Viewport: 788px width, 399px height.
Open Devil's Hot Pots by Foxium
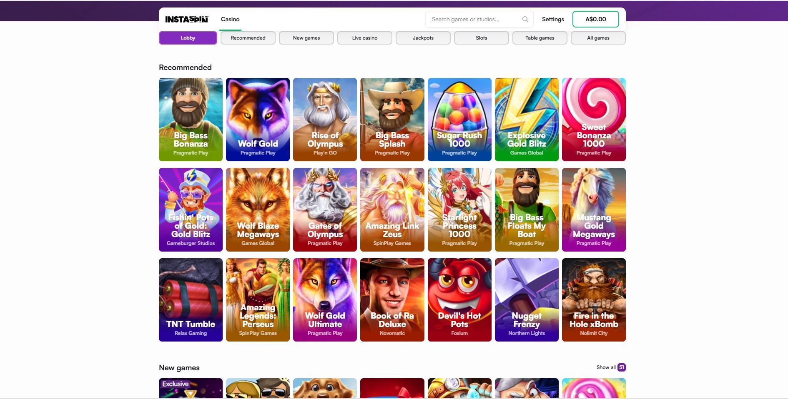pos(459,300)
